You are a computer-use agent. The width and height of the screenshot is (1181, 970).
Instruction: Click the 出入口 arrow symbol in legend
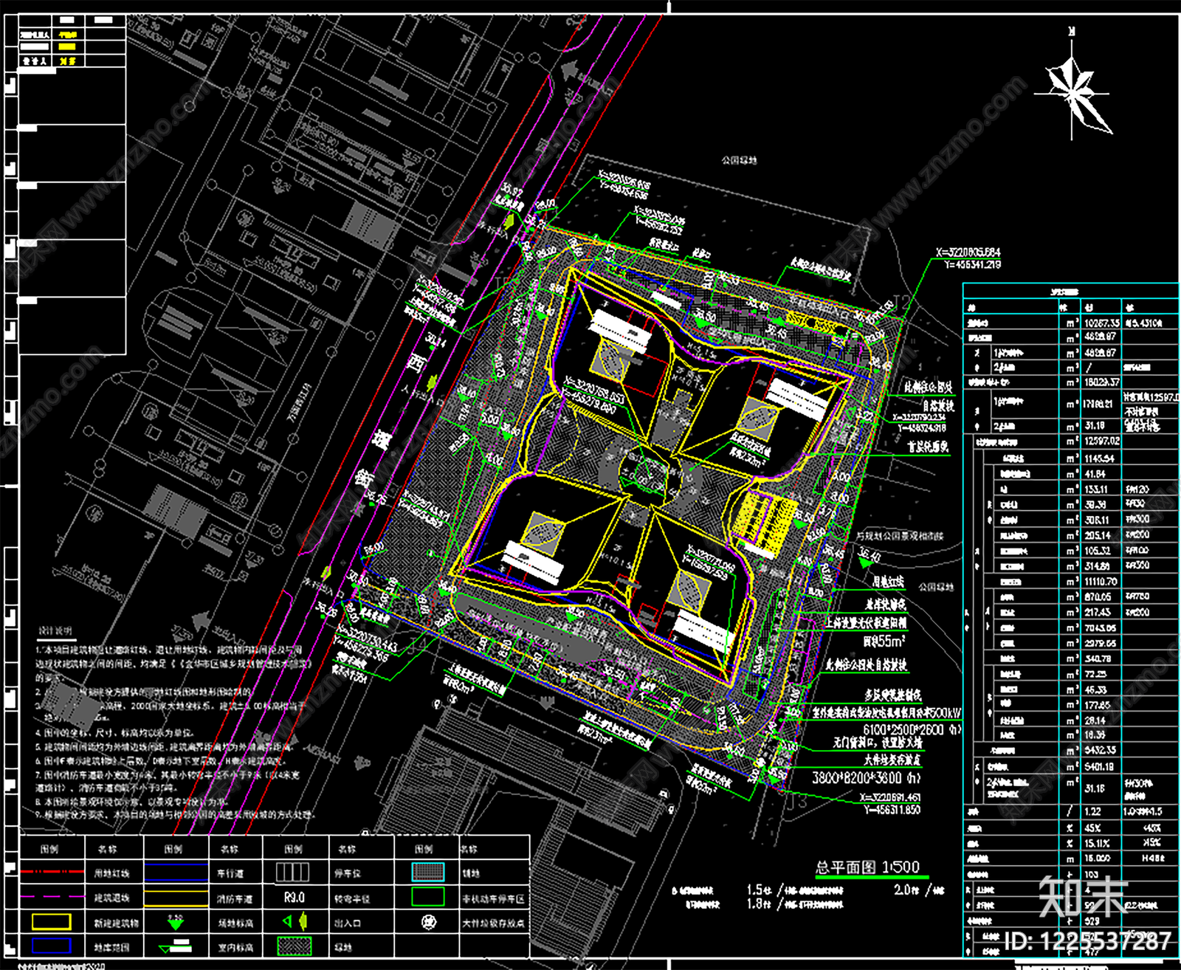(295, 921)
